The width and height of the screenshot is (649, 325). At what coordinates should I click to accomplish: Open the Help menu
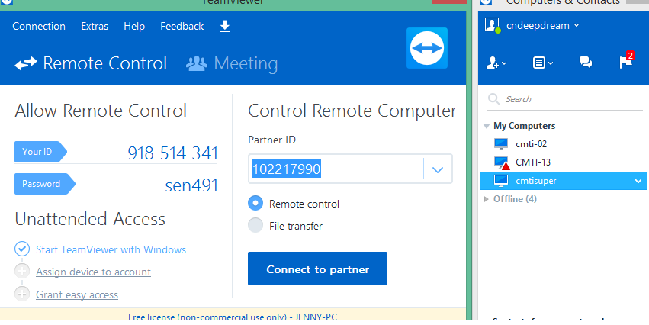point(134,26)
